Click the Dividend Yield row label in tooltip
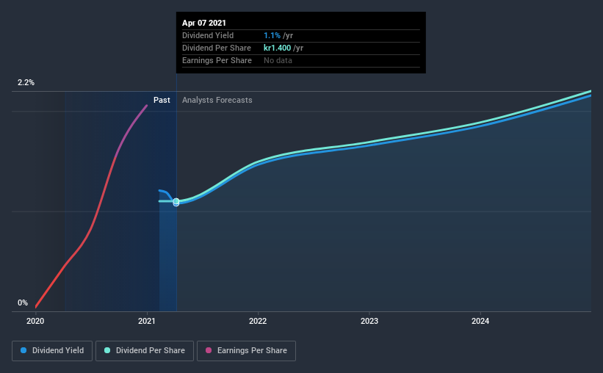This screenshot has height=373, width=603. click(208, 35)
